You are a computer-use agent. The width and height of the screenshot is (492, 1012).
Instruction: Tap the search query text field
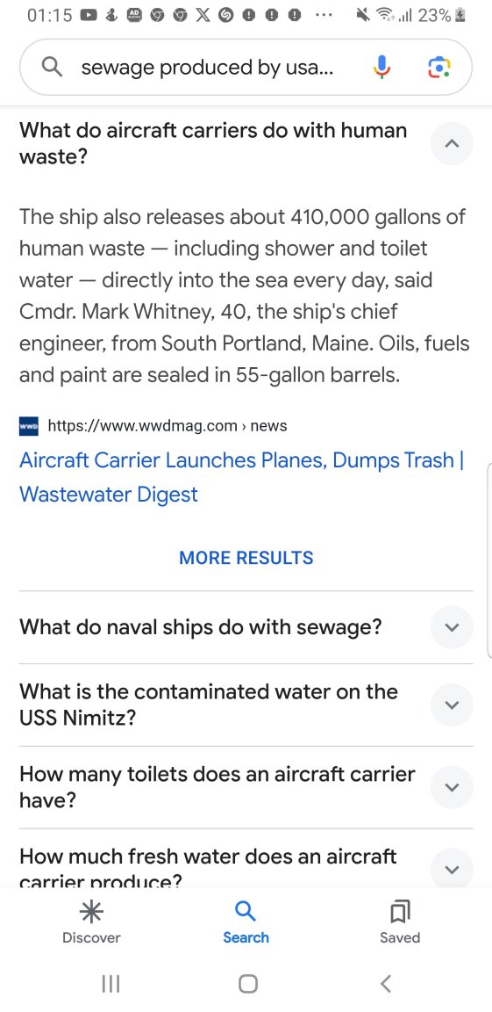coord(207,68)
